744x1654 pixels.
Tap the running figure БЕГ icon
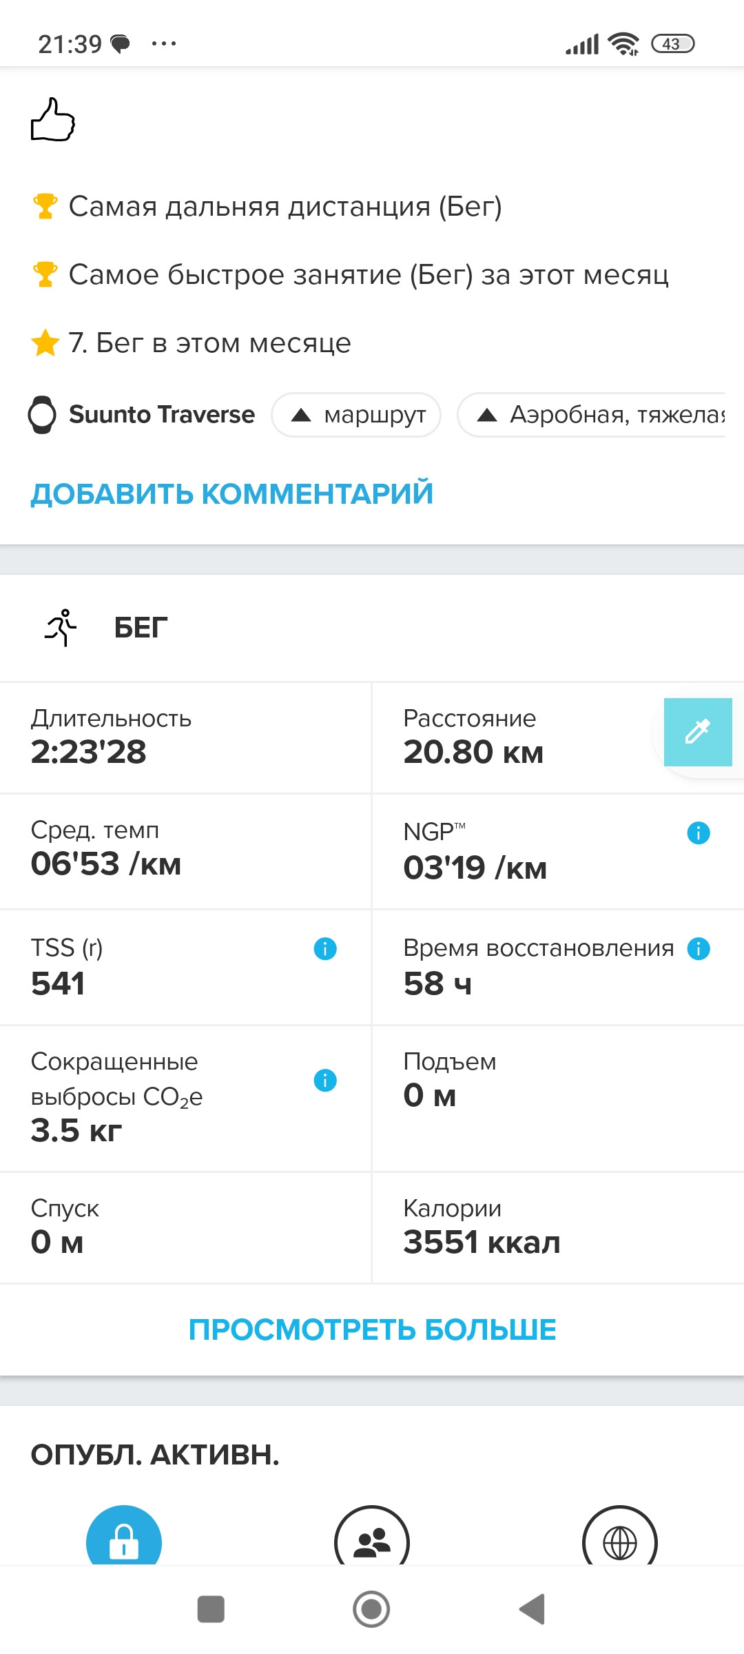click(x=61, y=627)
